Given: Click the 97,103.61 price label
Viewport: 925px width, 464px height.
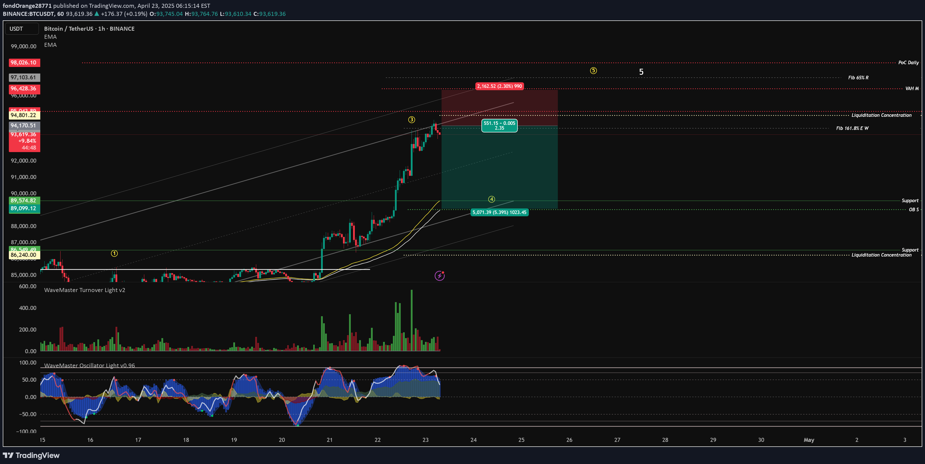Looking at the screenshot, I should click(24, 78).
